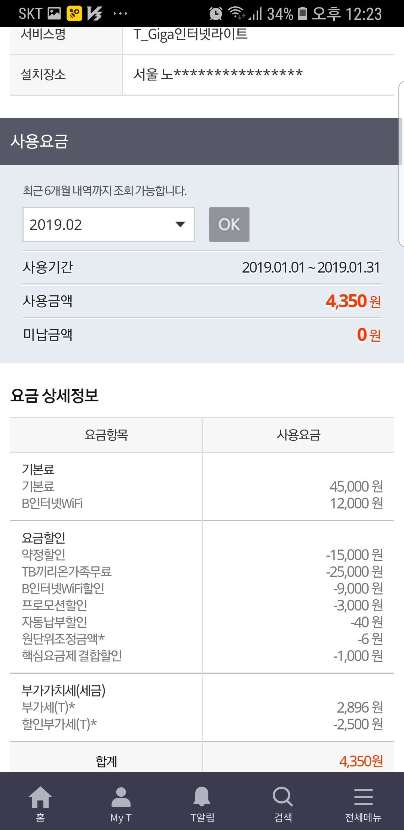
Task: Tap the 사용요금 section header bar
Action: (x=202, y=142)
